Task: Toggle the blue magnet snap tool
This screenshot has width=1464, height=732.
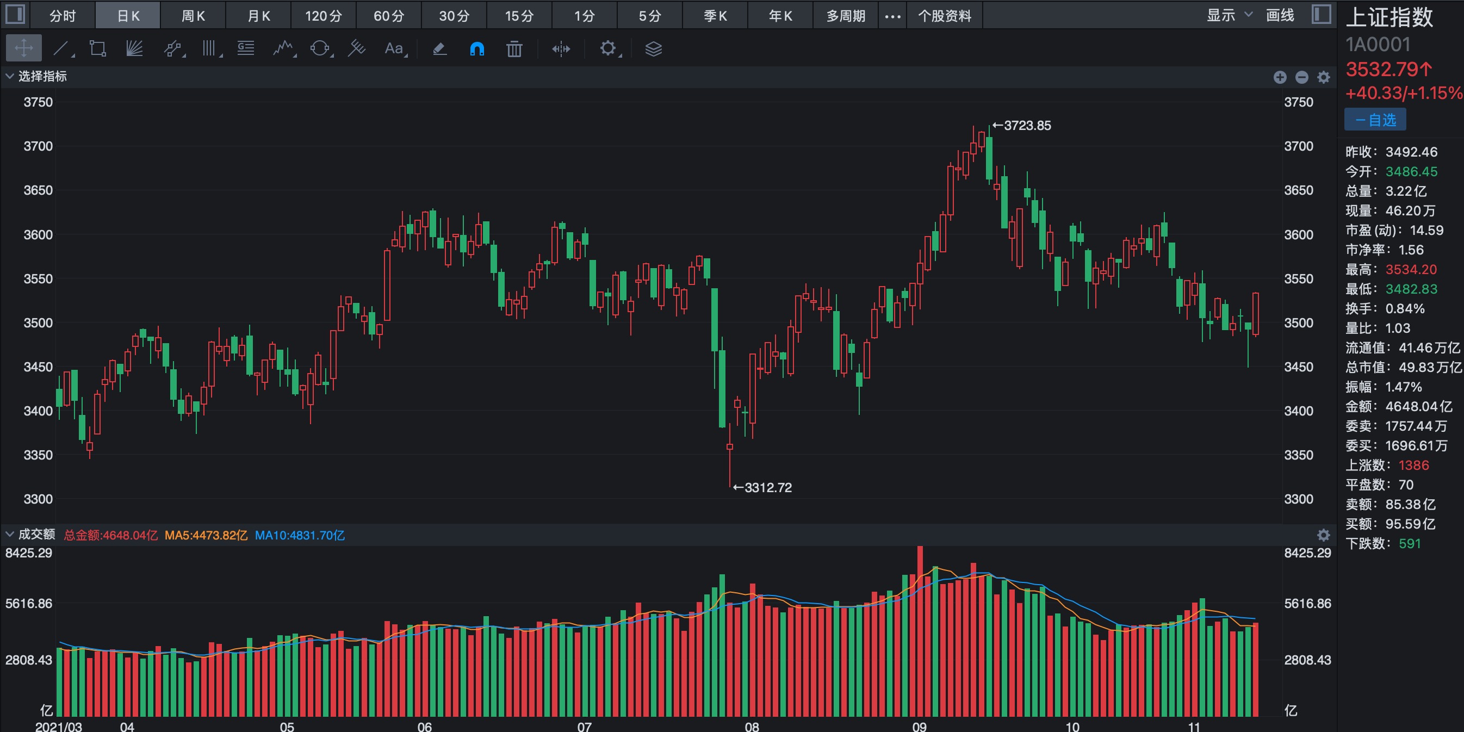Action: (477, 49)
